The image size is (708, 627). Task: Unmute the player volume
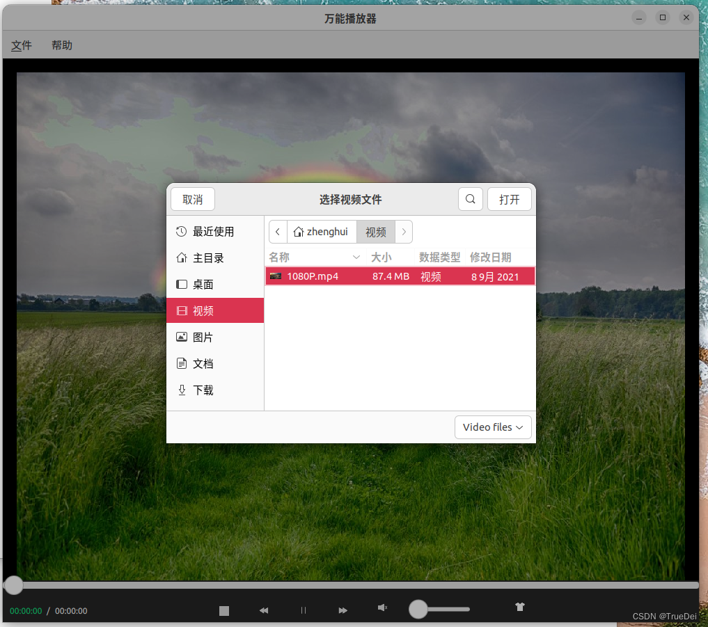[x=382, y=608]
